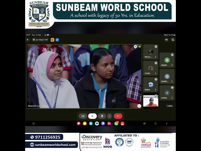The width and height of the screenshot is (201, 151).
Task: Open yellow My Files app in dock
Action: point(85,124)
